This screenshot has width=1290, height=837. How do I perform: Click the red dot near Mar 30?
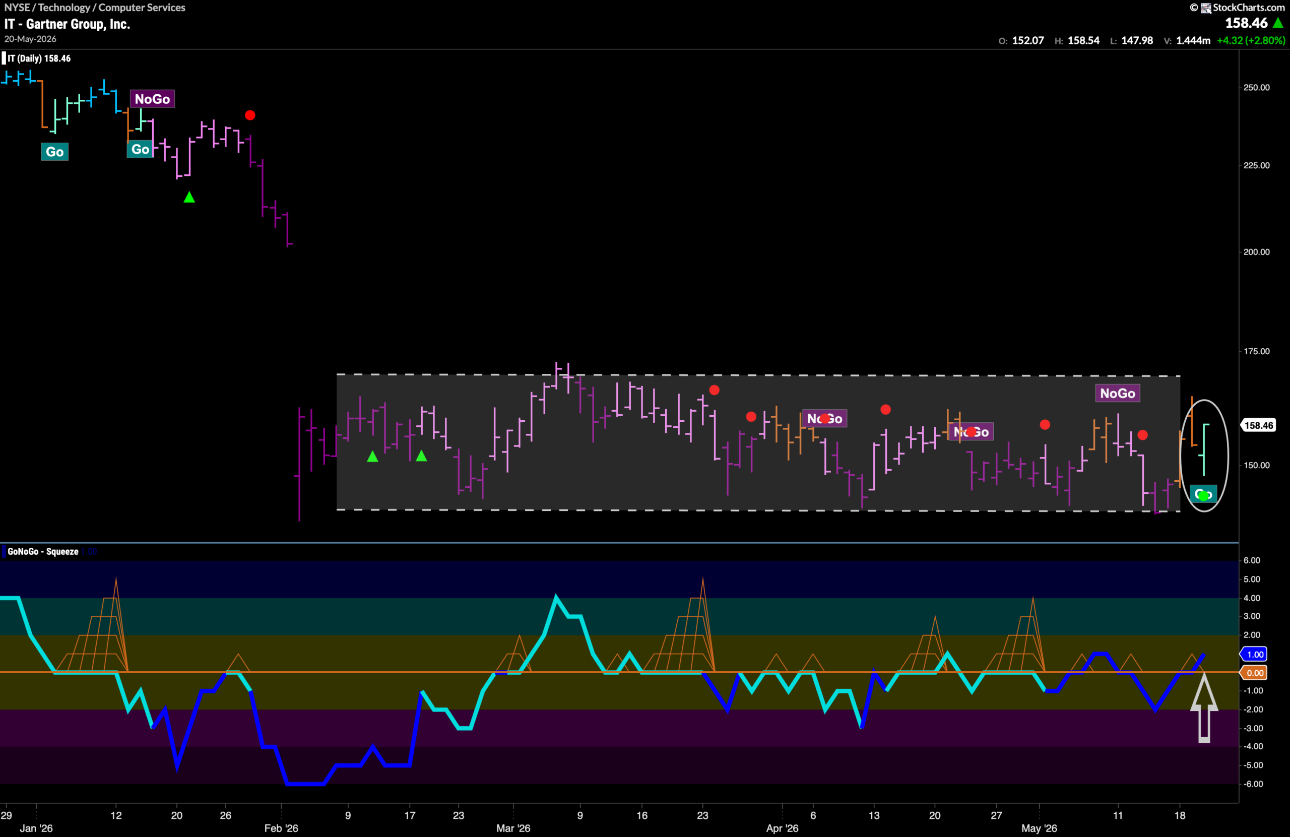click(x=751, y=417)
